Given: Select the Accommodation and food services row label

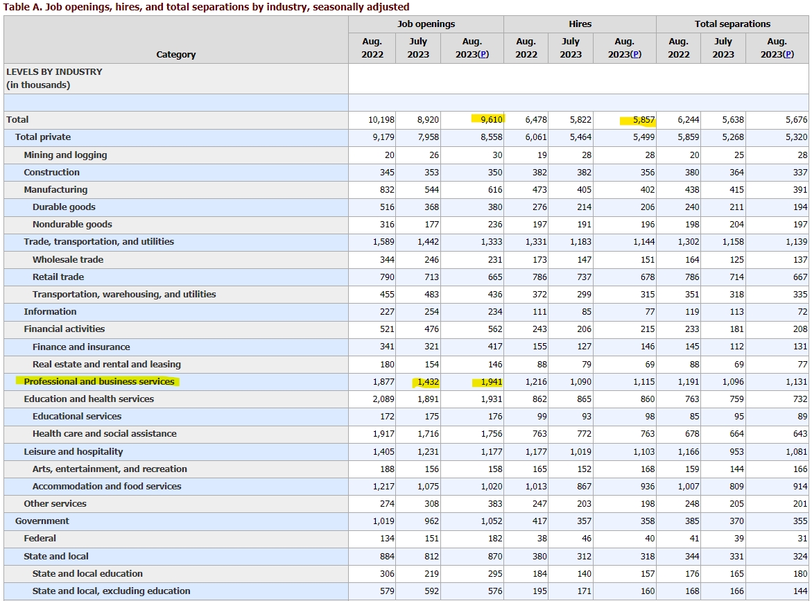Looking at the screenshot, I should tap(107, 486).
